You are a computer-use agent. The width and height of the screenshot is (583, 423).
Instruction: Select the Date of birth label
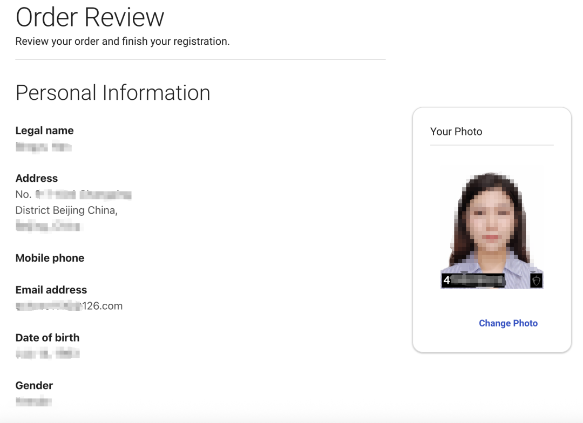pos(47,338)
